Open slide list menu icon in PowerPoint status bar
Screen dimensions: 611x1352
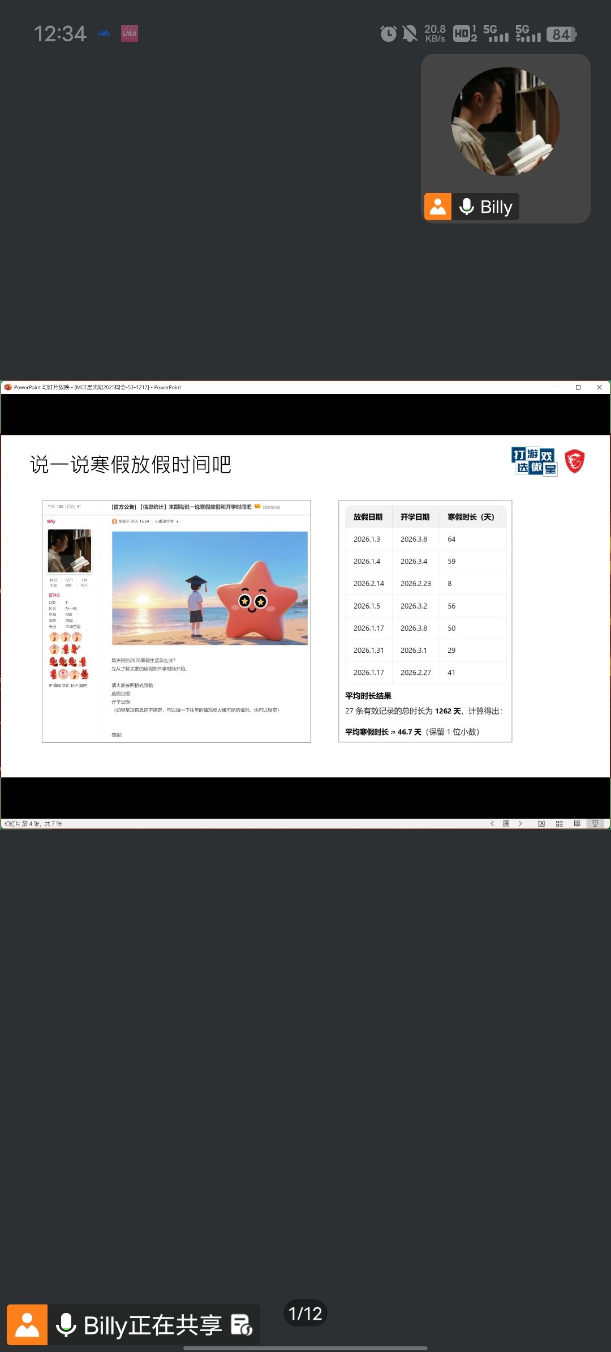(506, 824)
